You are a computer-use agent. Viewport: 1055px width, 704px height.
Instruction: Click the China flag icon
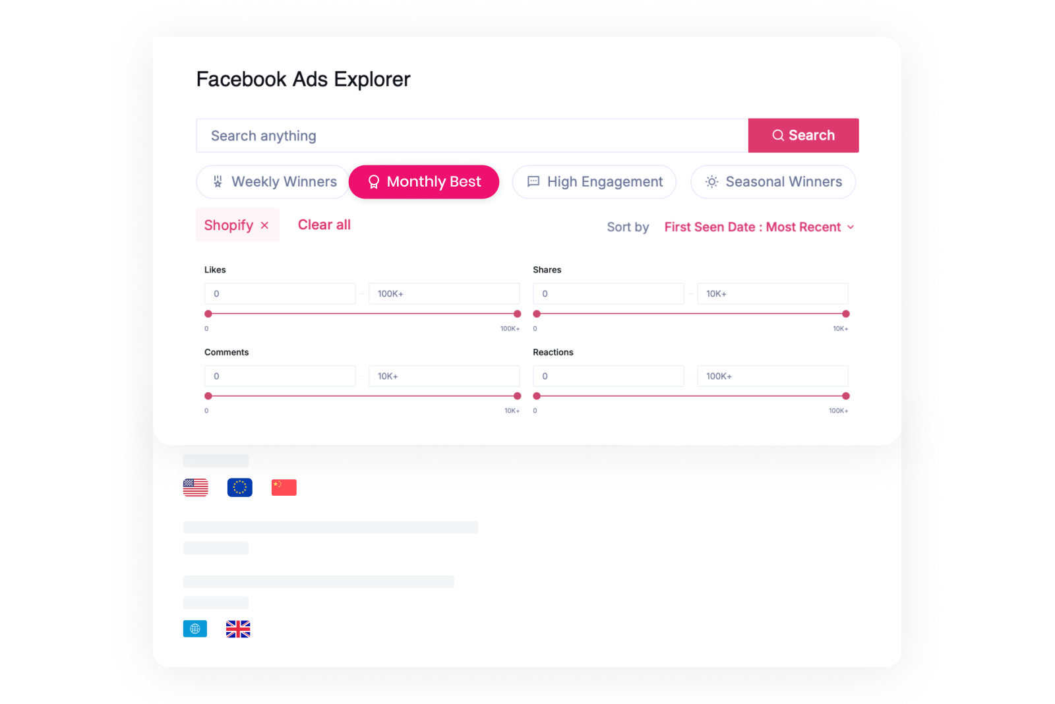(x=284, y=487)
